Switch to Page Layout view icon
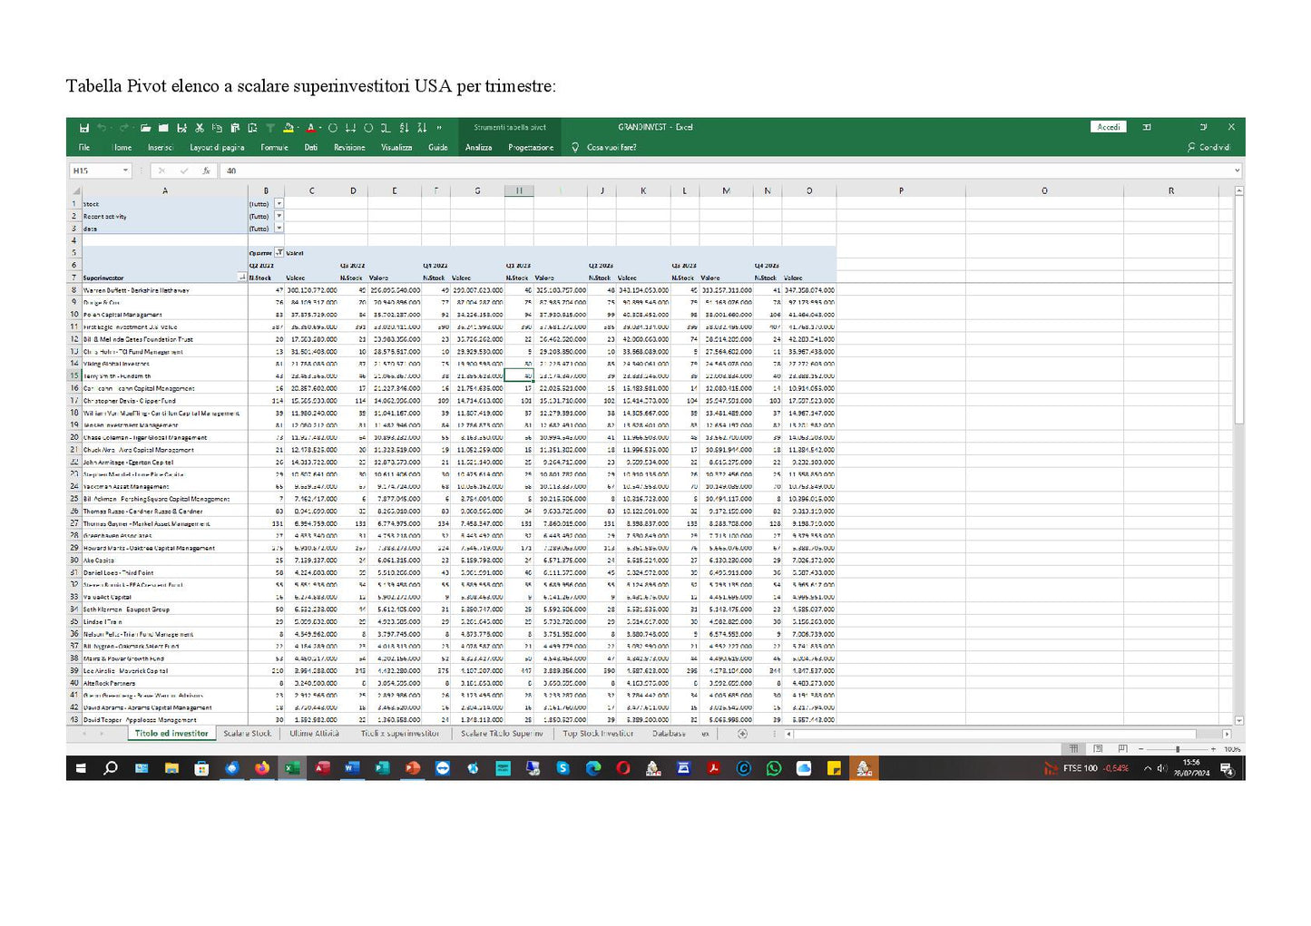The image size is (1311, 926). coord(1098,749)
